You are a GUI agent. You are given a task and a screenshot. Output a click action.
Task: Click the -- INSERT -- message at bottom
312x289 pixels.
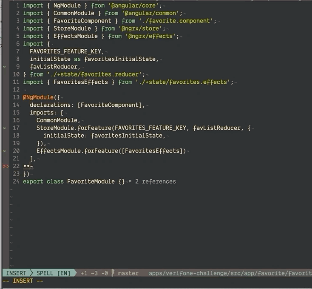point(23,281)
